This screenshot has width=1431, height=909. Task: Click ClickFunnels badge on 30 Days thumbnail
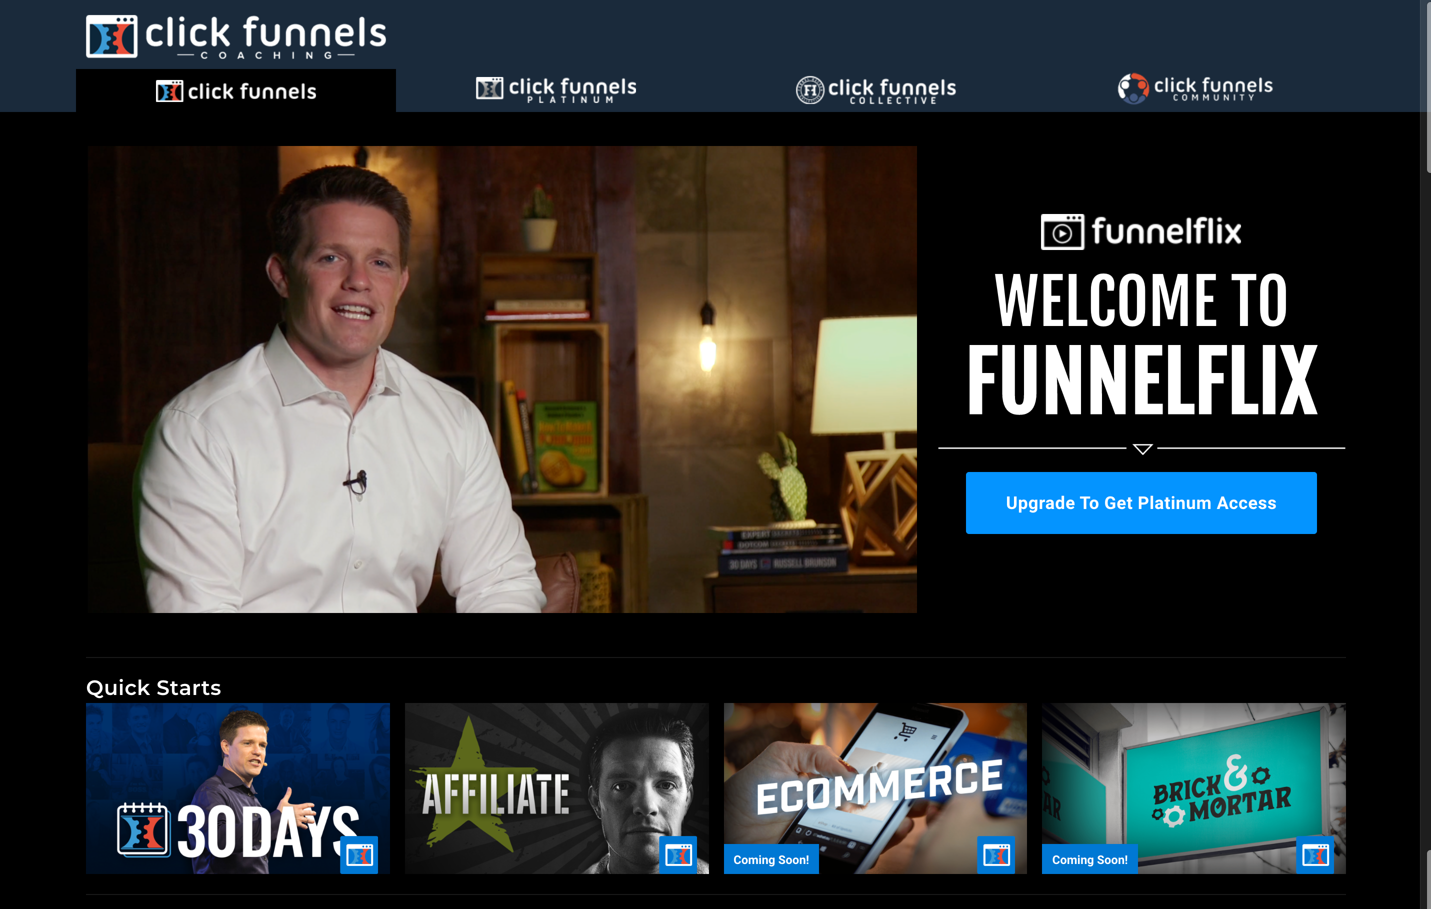(359, 855)
